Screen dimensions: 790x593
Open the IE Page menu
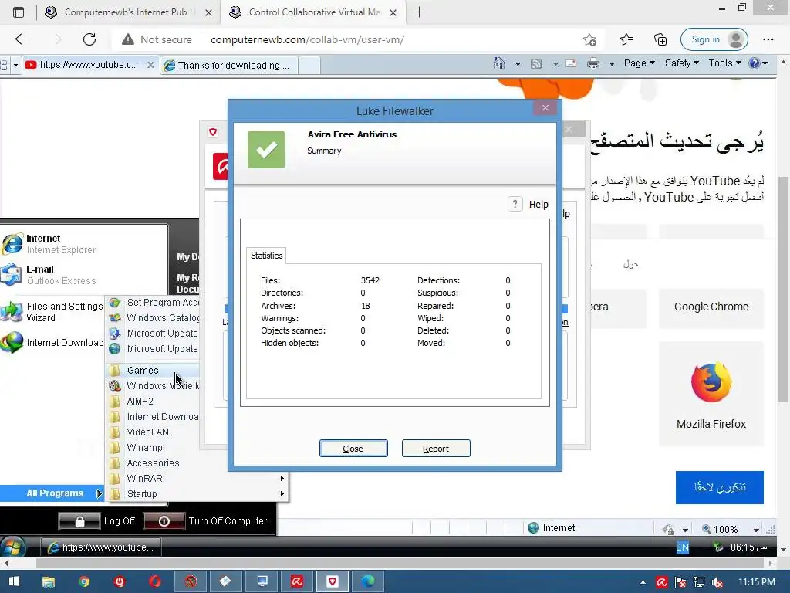pos(639,63)
